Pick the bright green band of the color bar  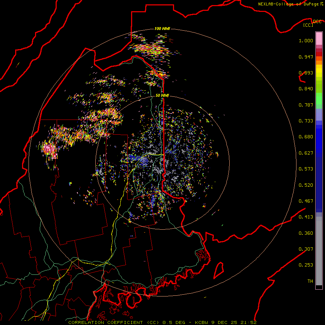pyautogui.click(x=319, y=99)
